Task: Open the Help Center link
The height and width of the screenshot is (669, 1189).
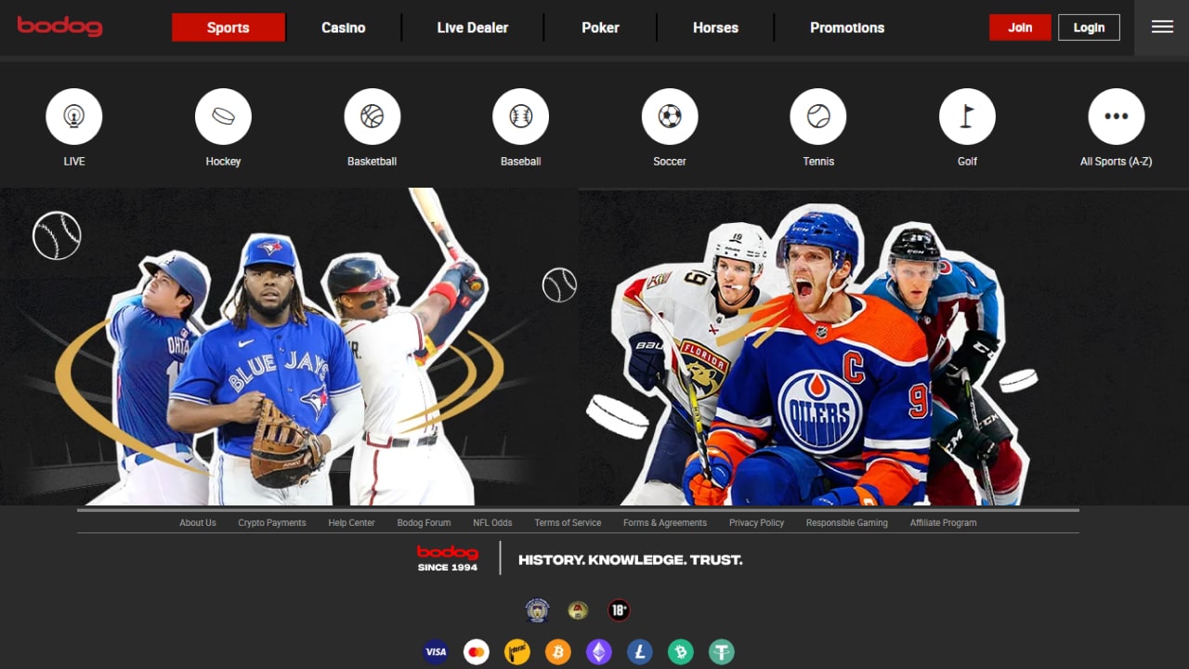Action: 351,522
